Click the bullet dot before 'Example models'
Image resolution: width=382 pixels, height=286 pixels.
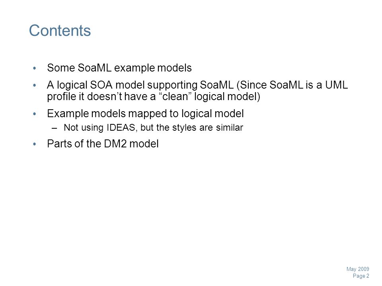(x=35, y=114)
